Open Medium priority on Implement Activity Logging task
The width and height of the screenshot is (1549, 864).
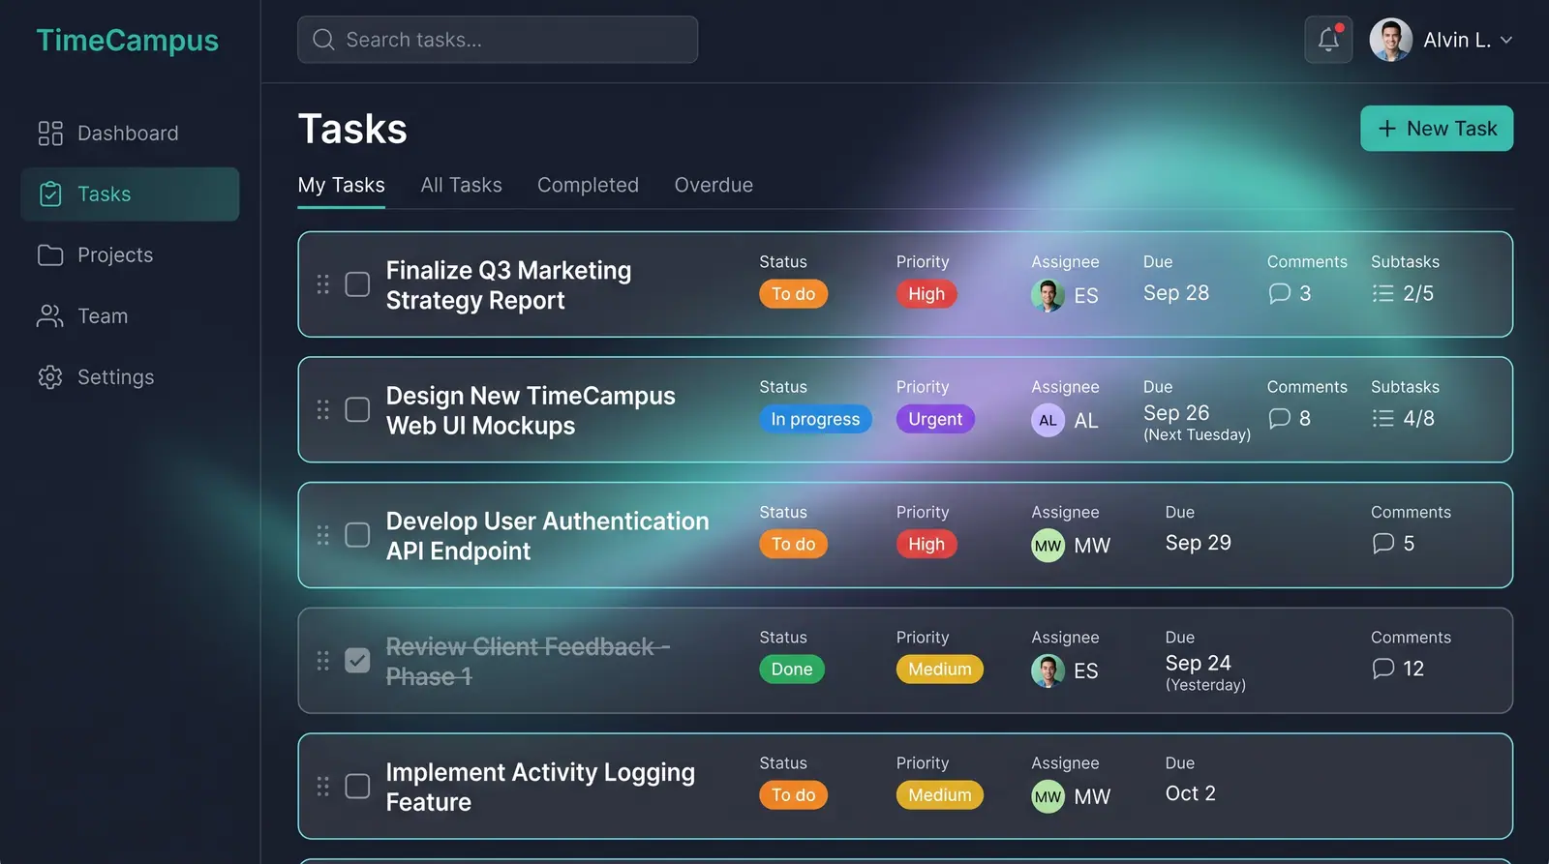(x=940, y=795)
